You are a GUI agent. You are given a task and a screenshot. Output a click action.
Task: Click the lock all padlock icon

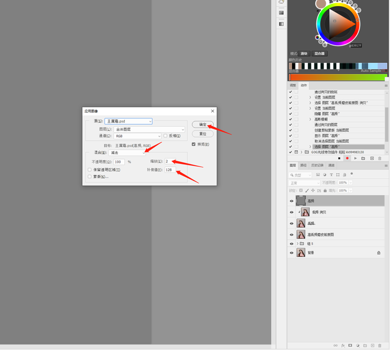[x=325, y=190]
